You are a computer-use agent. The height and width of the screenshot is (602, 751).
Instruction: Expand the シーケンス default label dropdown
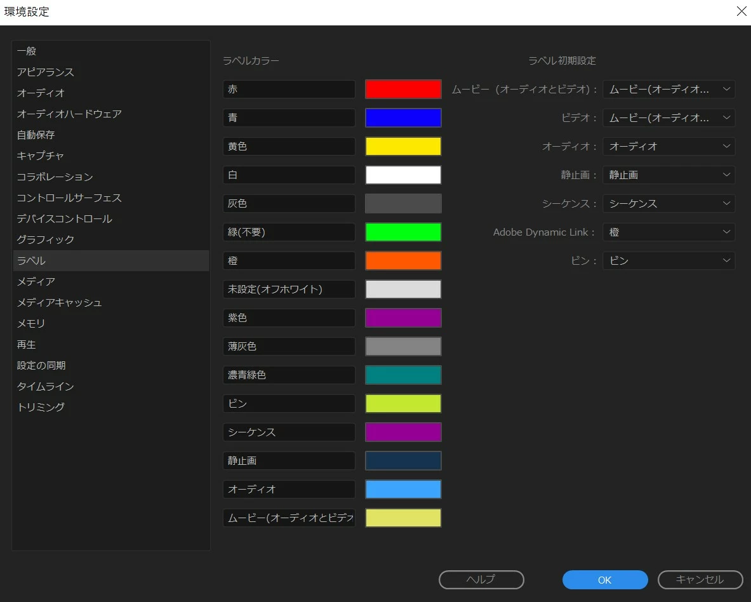click(x=668, y=204)
